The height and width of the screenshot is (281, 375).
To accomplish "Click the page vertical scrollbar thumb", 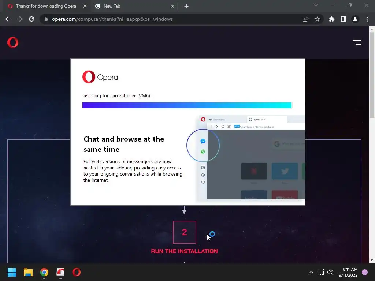I will (x=372, y=75).
